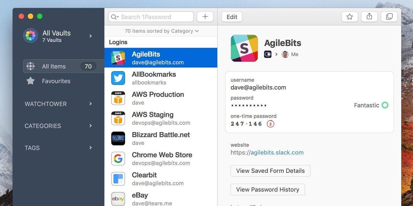Click the eBay logo in the login list
The width and height of the screenshot is (413, 206).
point(118,199)
